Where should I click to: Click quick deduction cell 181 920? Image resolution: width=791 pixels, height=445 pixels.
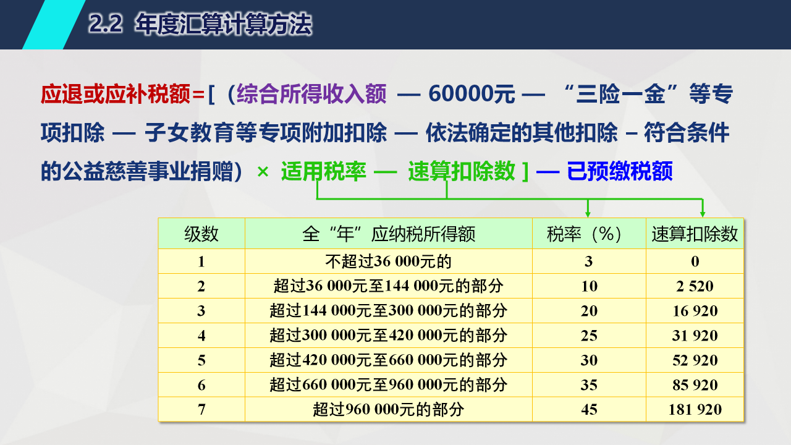coord(695,410)
